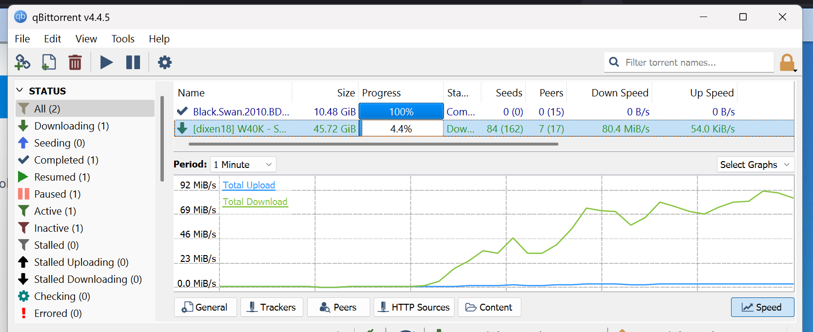813x332 pixels.
Task: Click the 80.4 MiB/s down speed cell
Action: click(626, 129)
